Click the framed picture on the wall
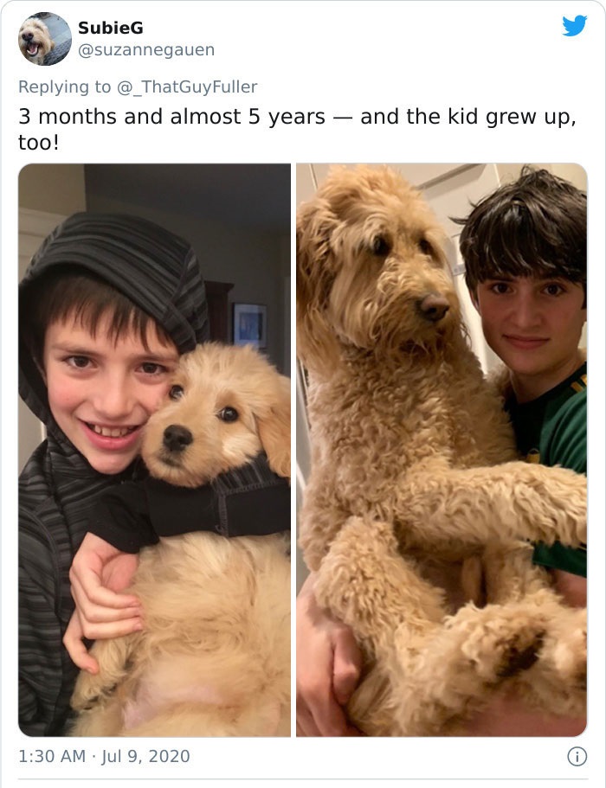 point(249,324)
